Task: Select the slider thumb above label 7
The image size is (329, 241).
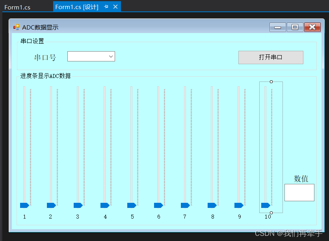Action: pos(186,205)
